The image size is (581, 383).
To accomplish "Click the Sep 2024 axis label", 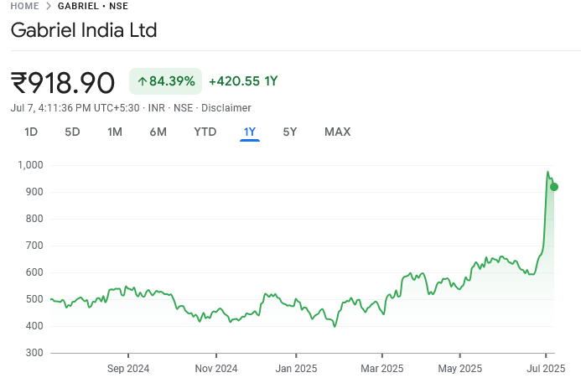I will coord(128,368).
